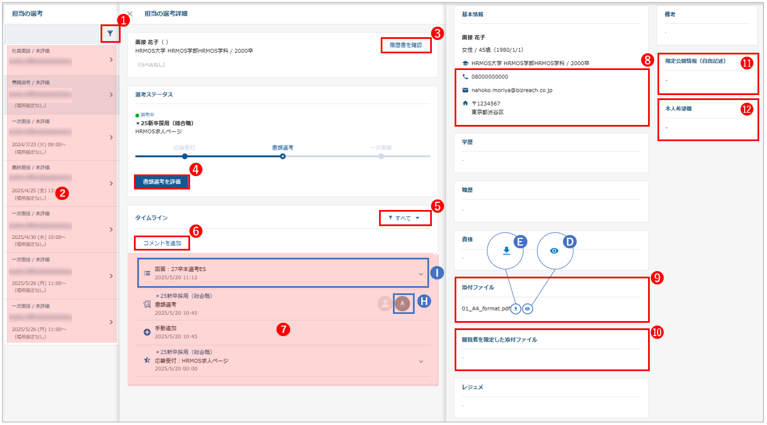Click the 書類選考 step marker on progress bar
Screen dimensions: 767x425
click(x=282, y=157)
